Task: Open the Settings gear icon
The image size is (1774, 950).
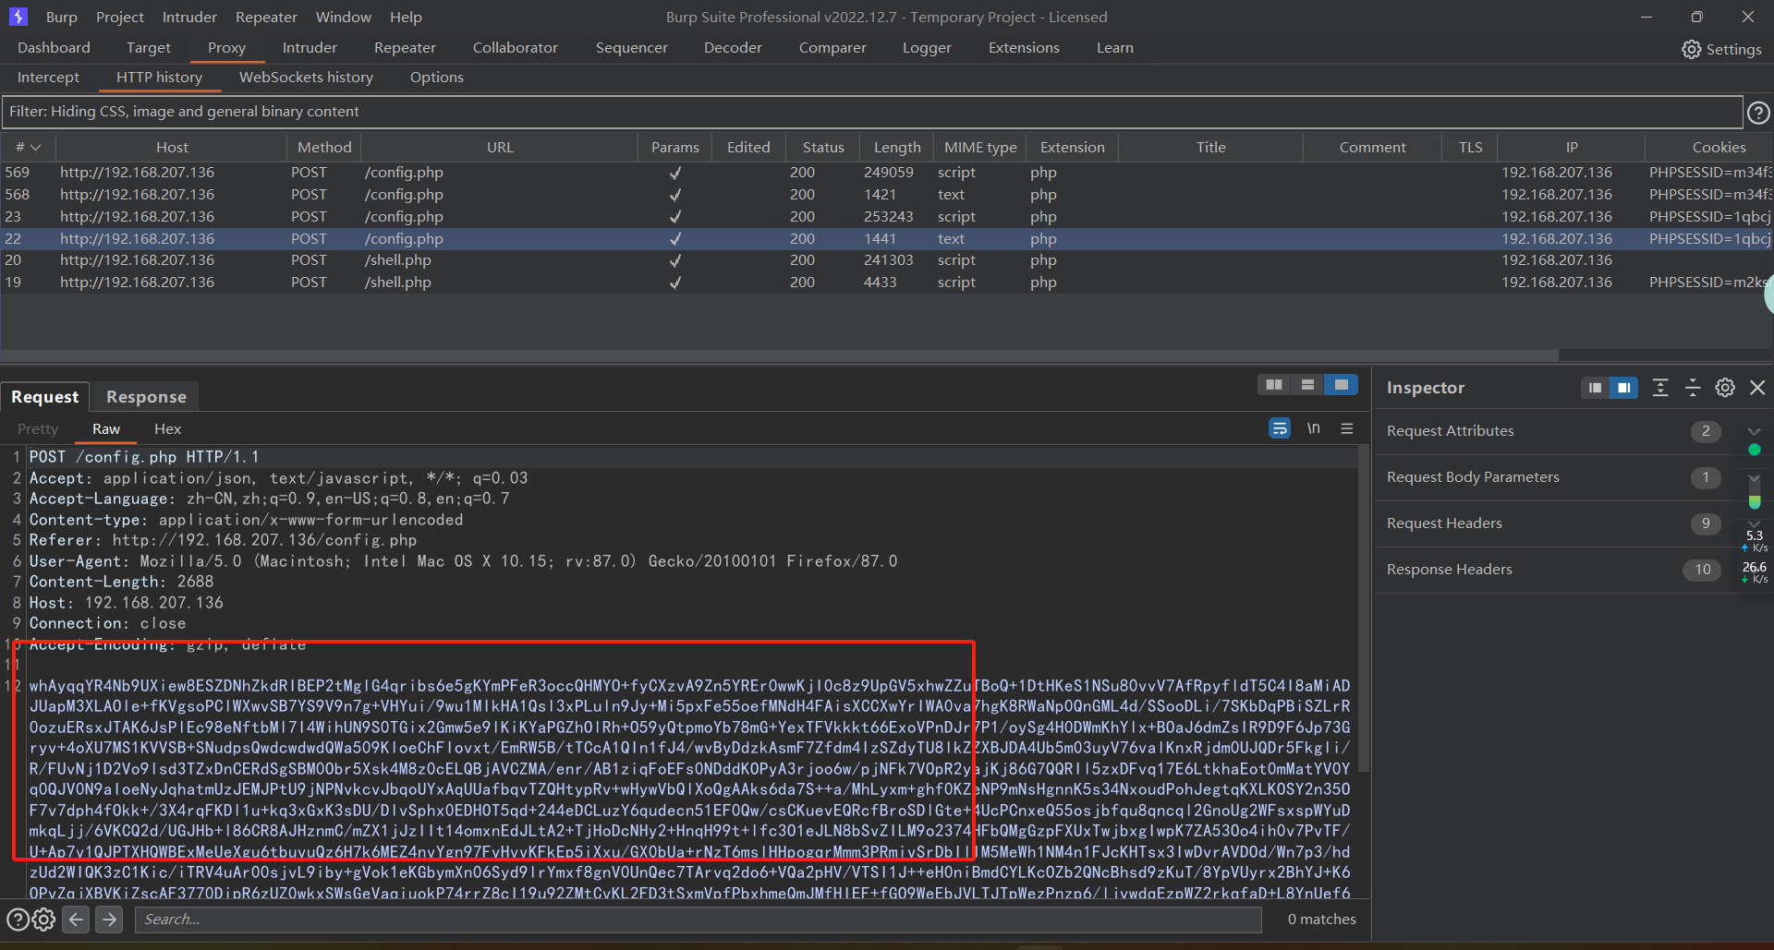Action: pyautogui.click(x=1691, y=49)
